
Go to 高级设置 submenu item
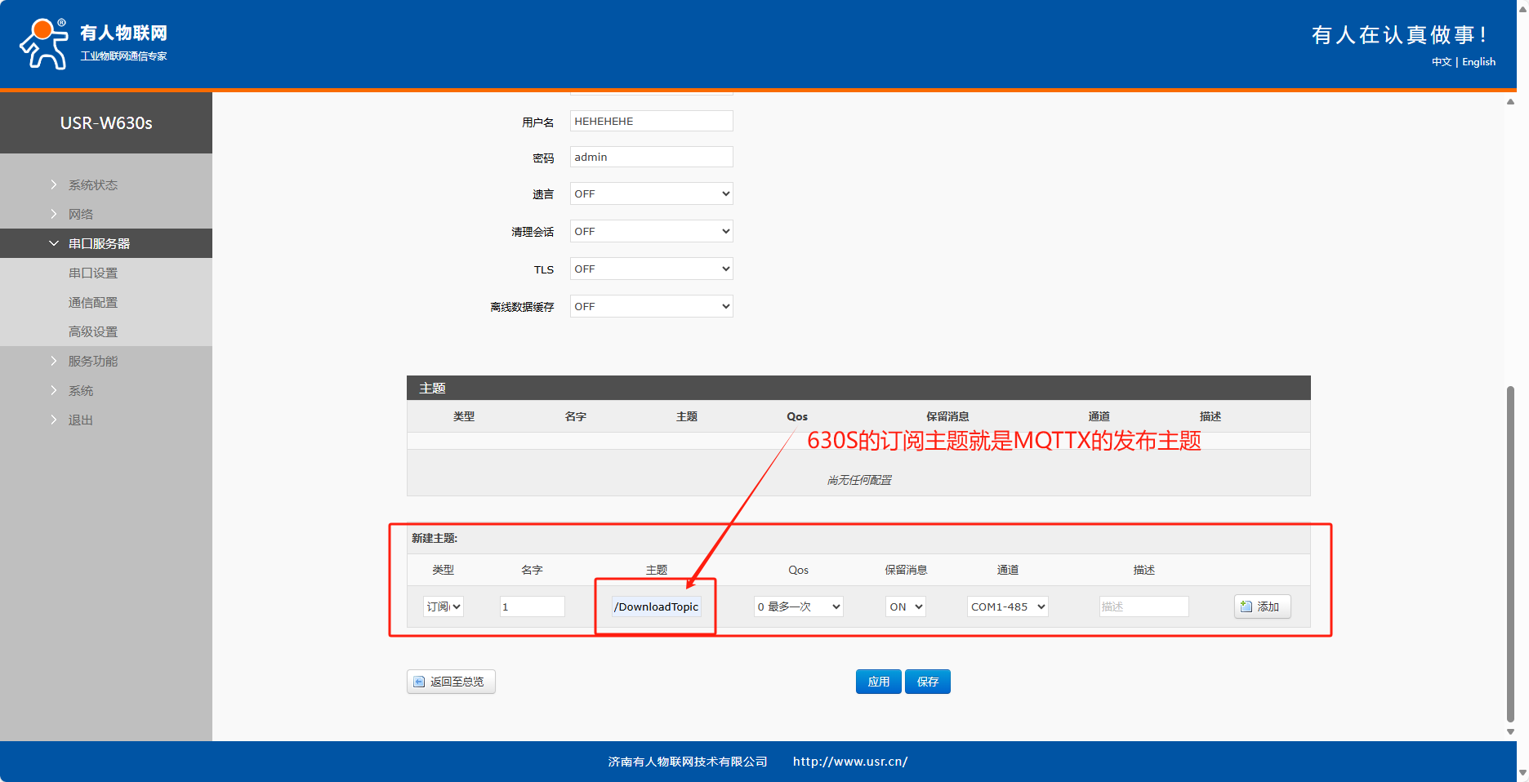click(x=93, y=332)
